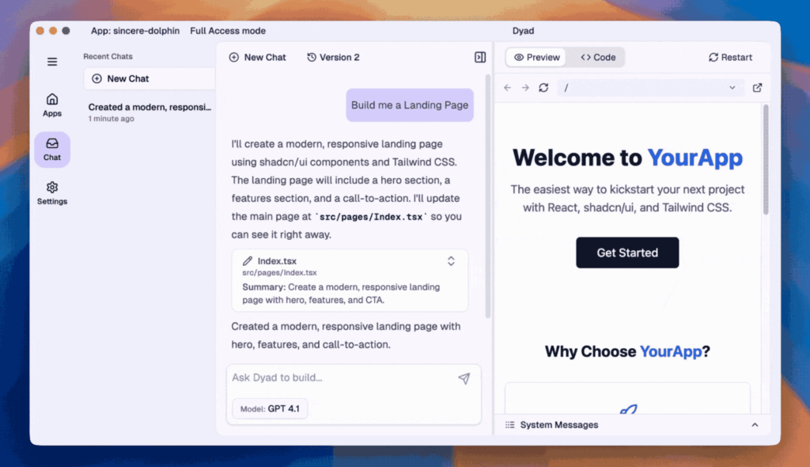This screenshot has width=810, height=467.
Task: Click the hamburger menu icon at sidebar top
Action: coord(51,62)
